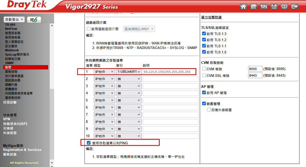
Task: Click the CVM port 8000 input field
Action: 255,69
